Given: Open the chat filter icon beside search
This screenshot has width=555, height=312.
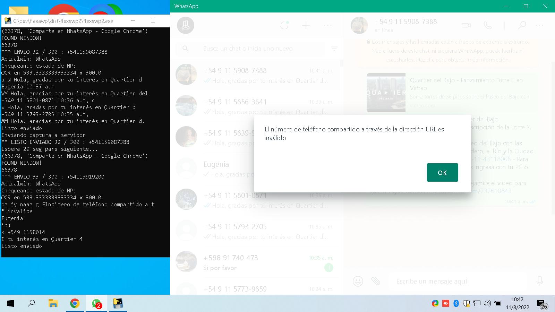Looking at the screenshot, I should (334, 49).
